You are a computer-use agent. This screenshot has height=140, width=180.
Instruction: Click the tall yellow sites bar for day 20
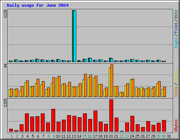pyautogui.click(x=110, y=82)
